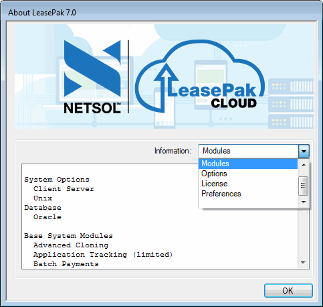Click the up arrow inside the cloud logo
The width and height of the screenshot is (323, 307).
(x=166, y=88)
